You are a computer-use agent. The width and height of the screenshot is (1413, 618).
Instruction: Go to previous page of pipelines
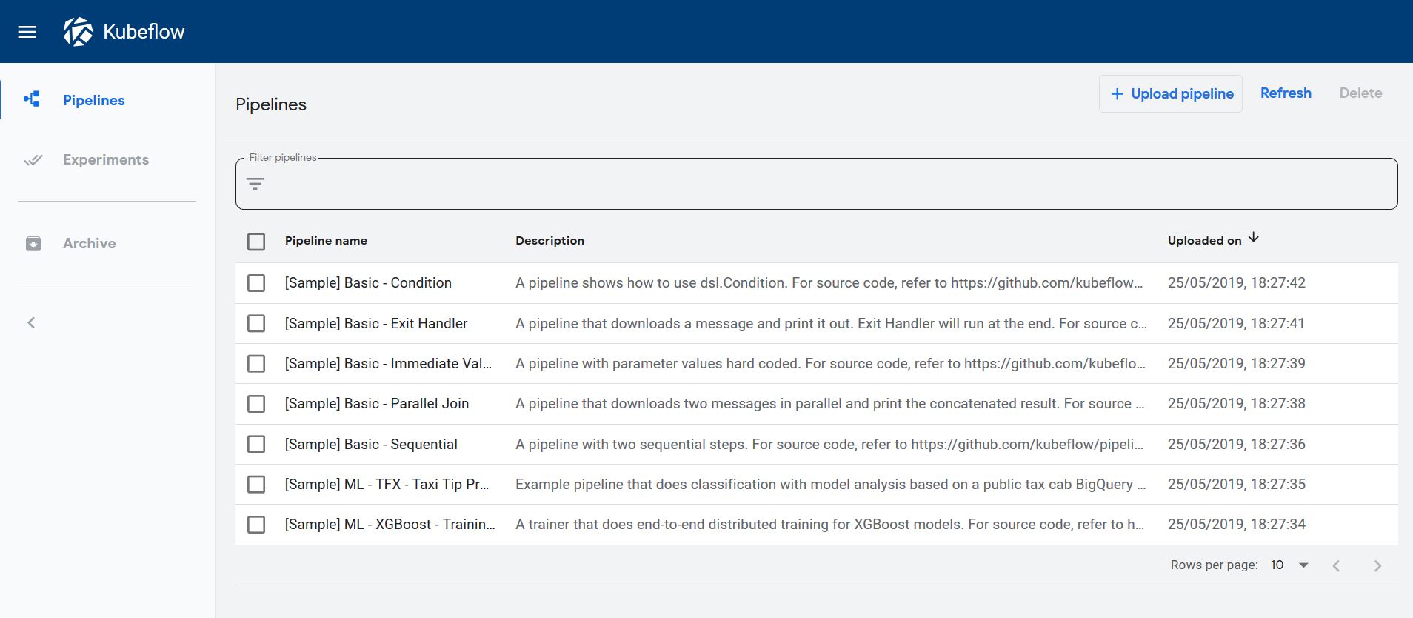[1336, 566]
